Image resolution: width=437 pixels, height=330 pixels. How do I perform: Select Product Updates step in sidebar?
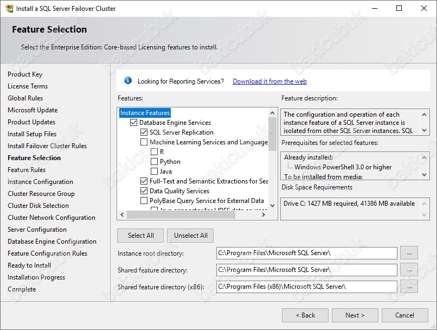click(x=31, y=122)
